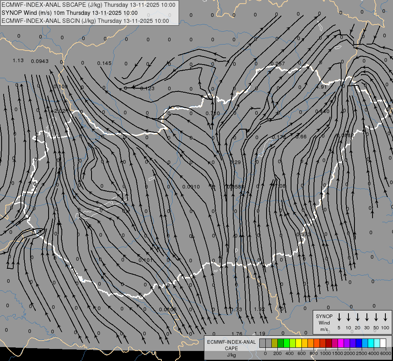The width and height of the screenshot is (393, 361).
Task: Click the 0.257 value on map
Action: pyautogui.click(x=278, y=63)
